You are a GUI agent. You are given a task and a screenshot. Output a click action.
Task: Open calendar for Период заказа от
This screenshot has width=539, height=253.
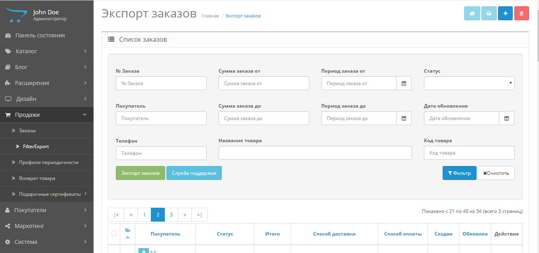(x=404, y=83)
